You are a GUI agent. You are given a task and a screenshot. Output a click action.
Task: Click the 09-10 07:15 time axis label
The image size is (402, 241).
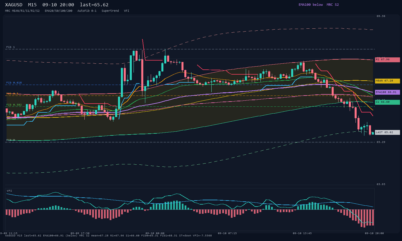click(x=227, y=233)
